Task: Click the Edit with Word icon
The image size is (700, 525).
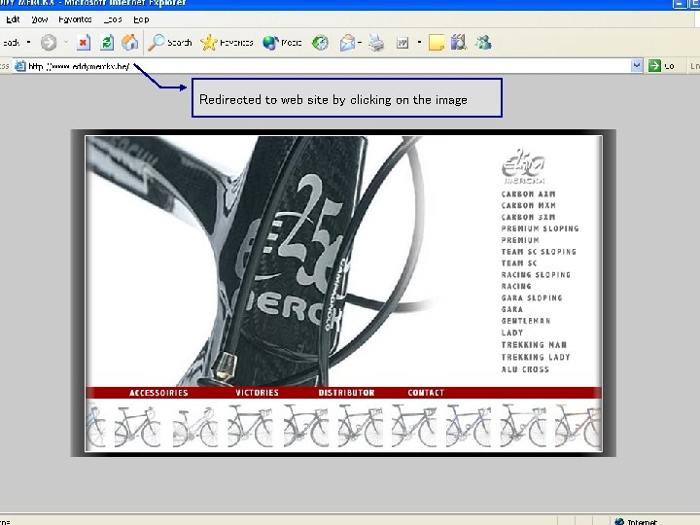Action: pos(402,43)
